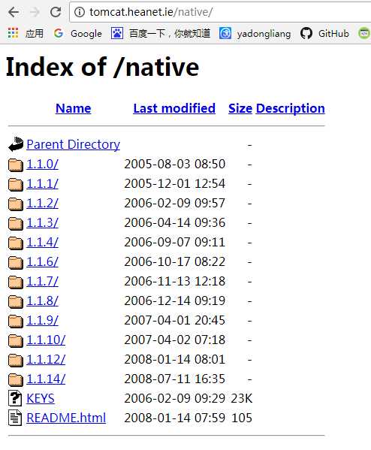This screenshot has height=450, width=371.
Task: Open the 1.1.4/ directory link
Action: click(x=43, y=242)
